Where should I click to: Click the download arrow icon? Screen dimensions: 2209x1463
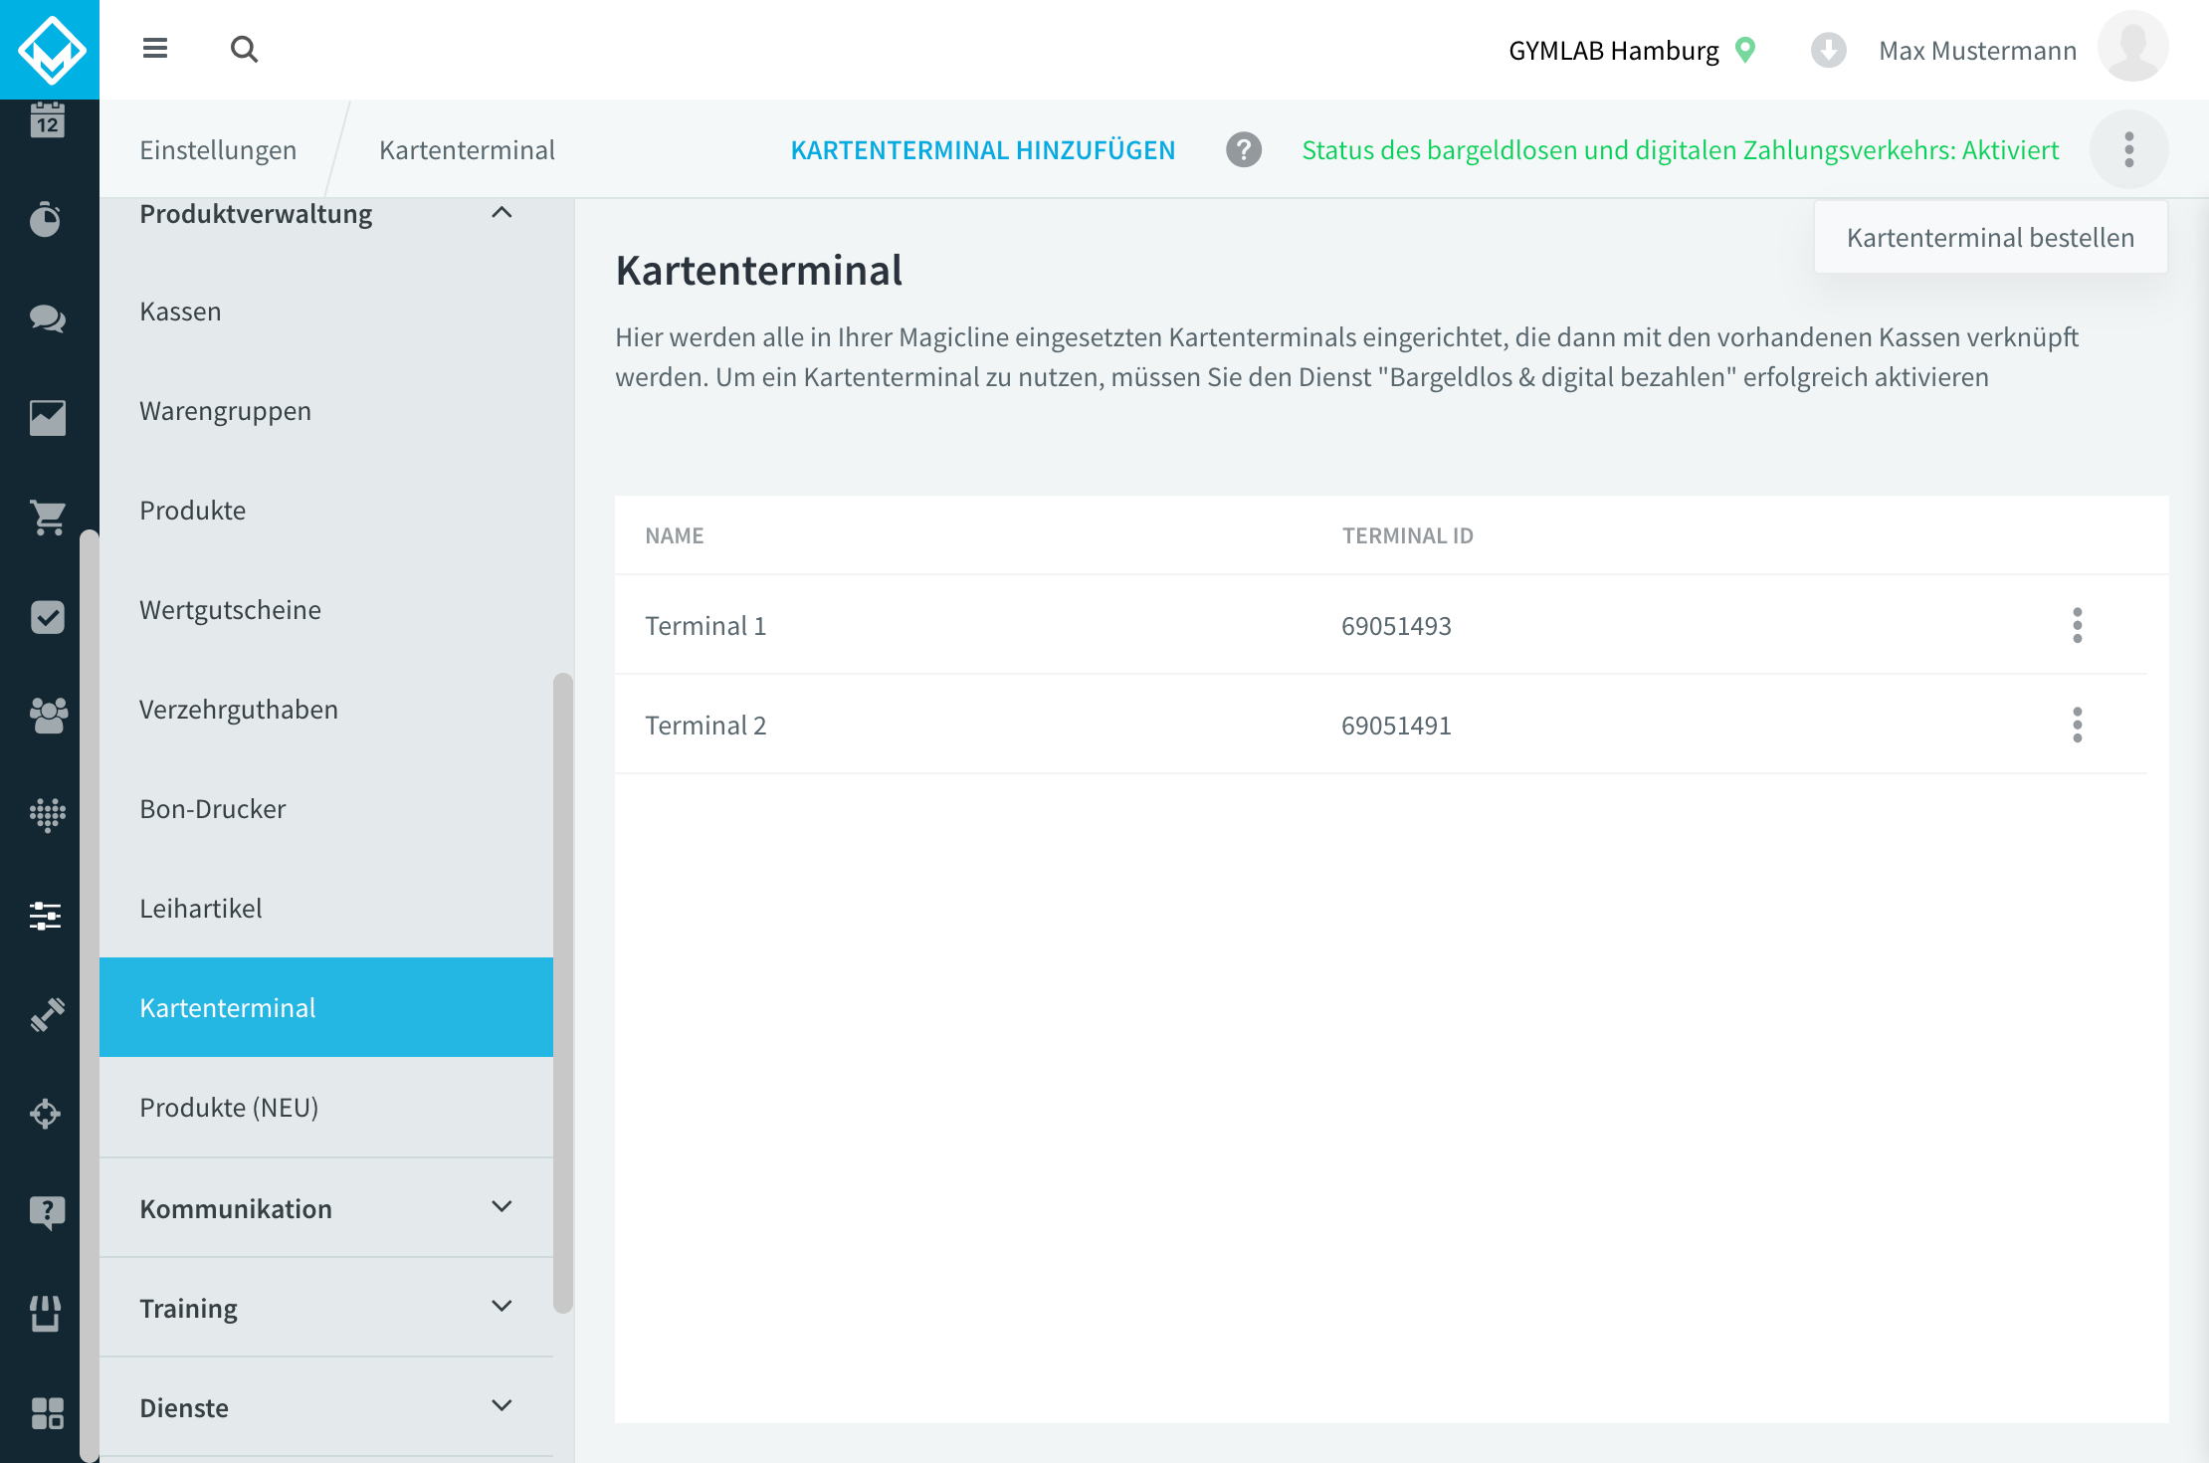click(1828, 50)
